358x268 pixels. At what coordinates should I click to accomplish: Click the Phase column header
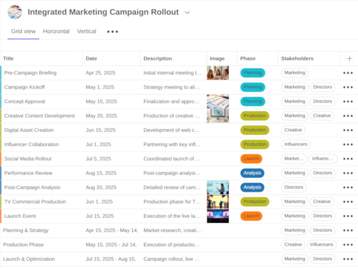[247, 59]
